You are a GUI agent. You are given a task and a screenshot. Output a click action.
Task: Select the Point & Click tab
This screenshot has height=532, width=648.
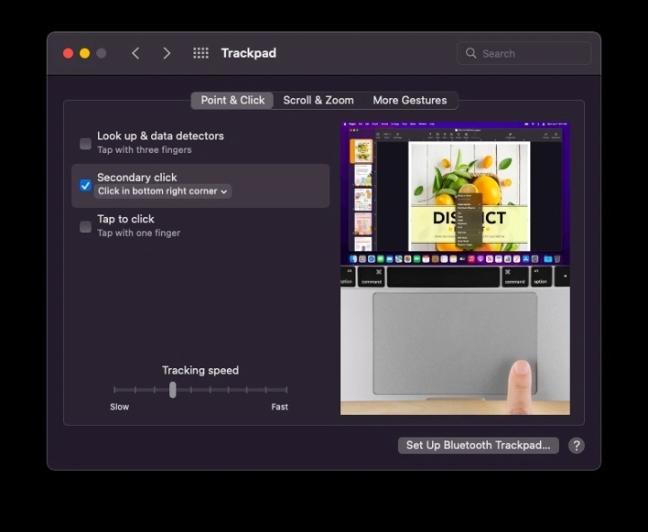tap(232, 100)
